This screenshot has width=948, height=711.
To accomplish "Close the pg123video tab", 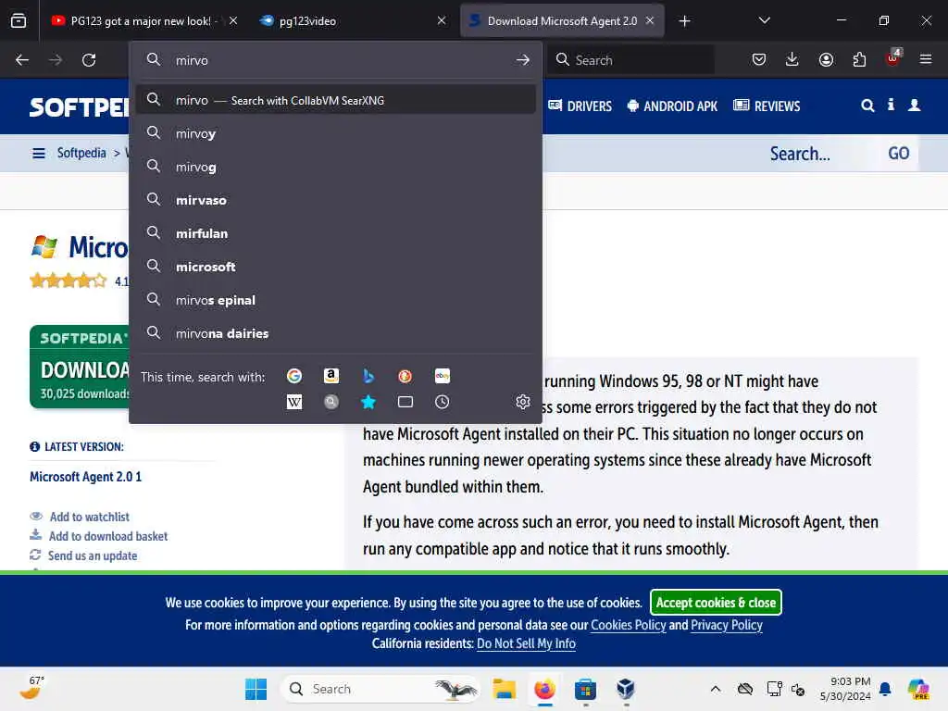I will pyautogui.click(x=442, y=20).
